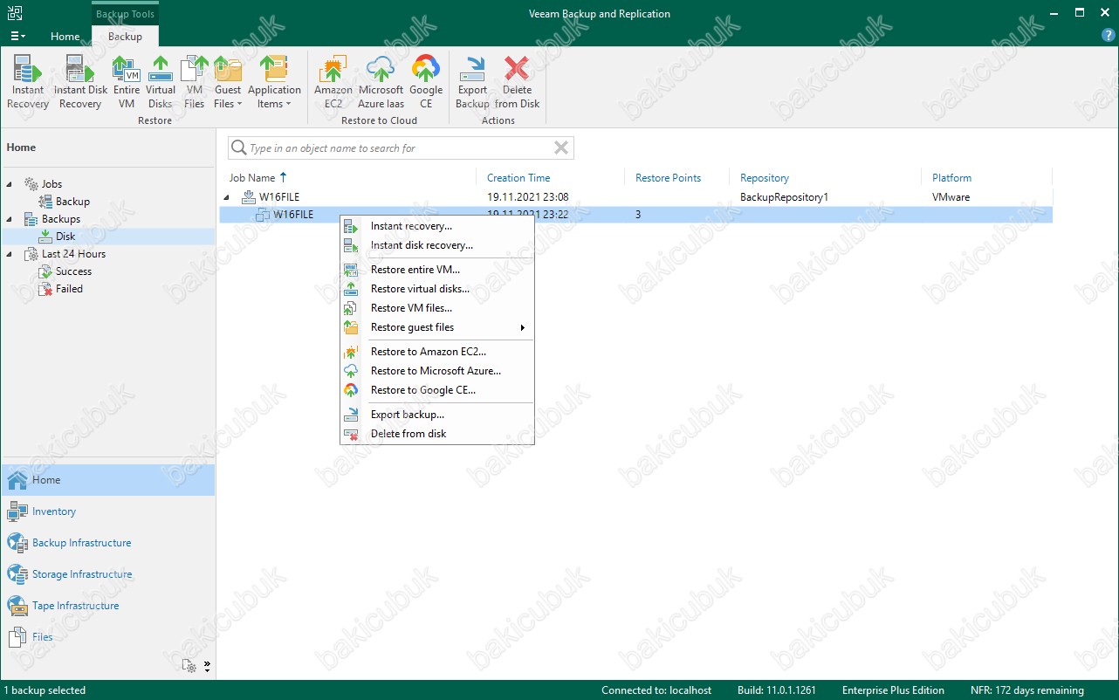Screen dimensions: 1119x700
Task: Clear search with the X icon
Action: 561,148
